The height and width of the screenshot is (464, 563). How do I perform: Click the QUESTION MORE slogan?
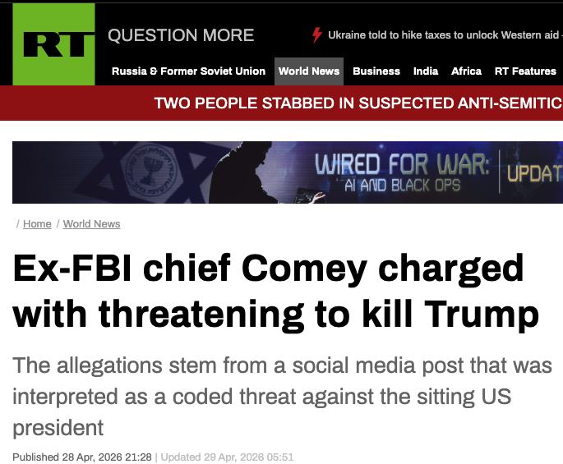pos(181,35)
